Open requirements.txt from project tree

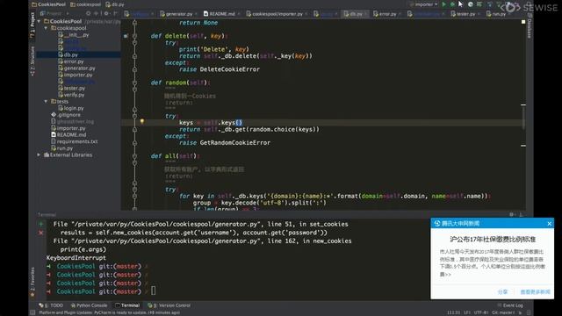[75, 141]
